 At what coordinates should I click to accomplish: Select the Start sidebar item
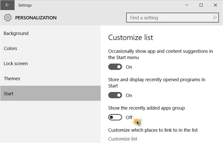(50, 93)
